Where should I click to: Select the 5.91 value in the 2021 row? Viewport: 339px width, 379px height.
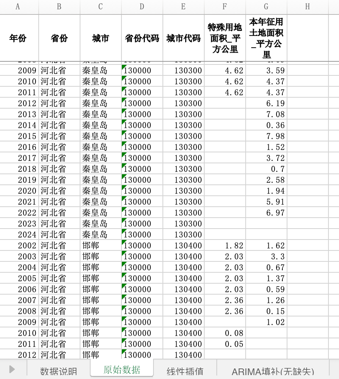[266, 202]
